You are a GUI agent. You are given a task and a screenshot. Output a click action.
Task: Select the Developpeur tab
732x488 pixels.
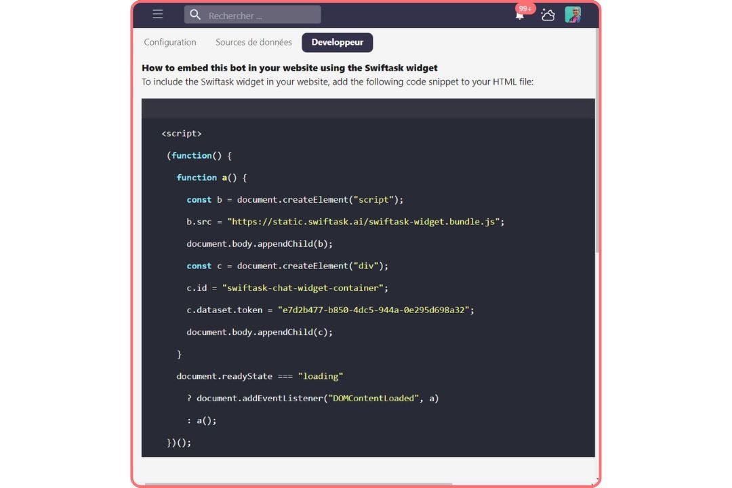click(x=337, y=43)
